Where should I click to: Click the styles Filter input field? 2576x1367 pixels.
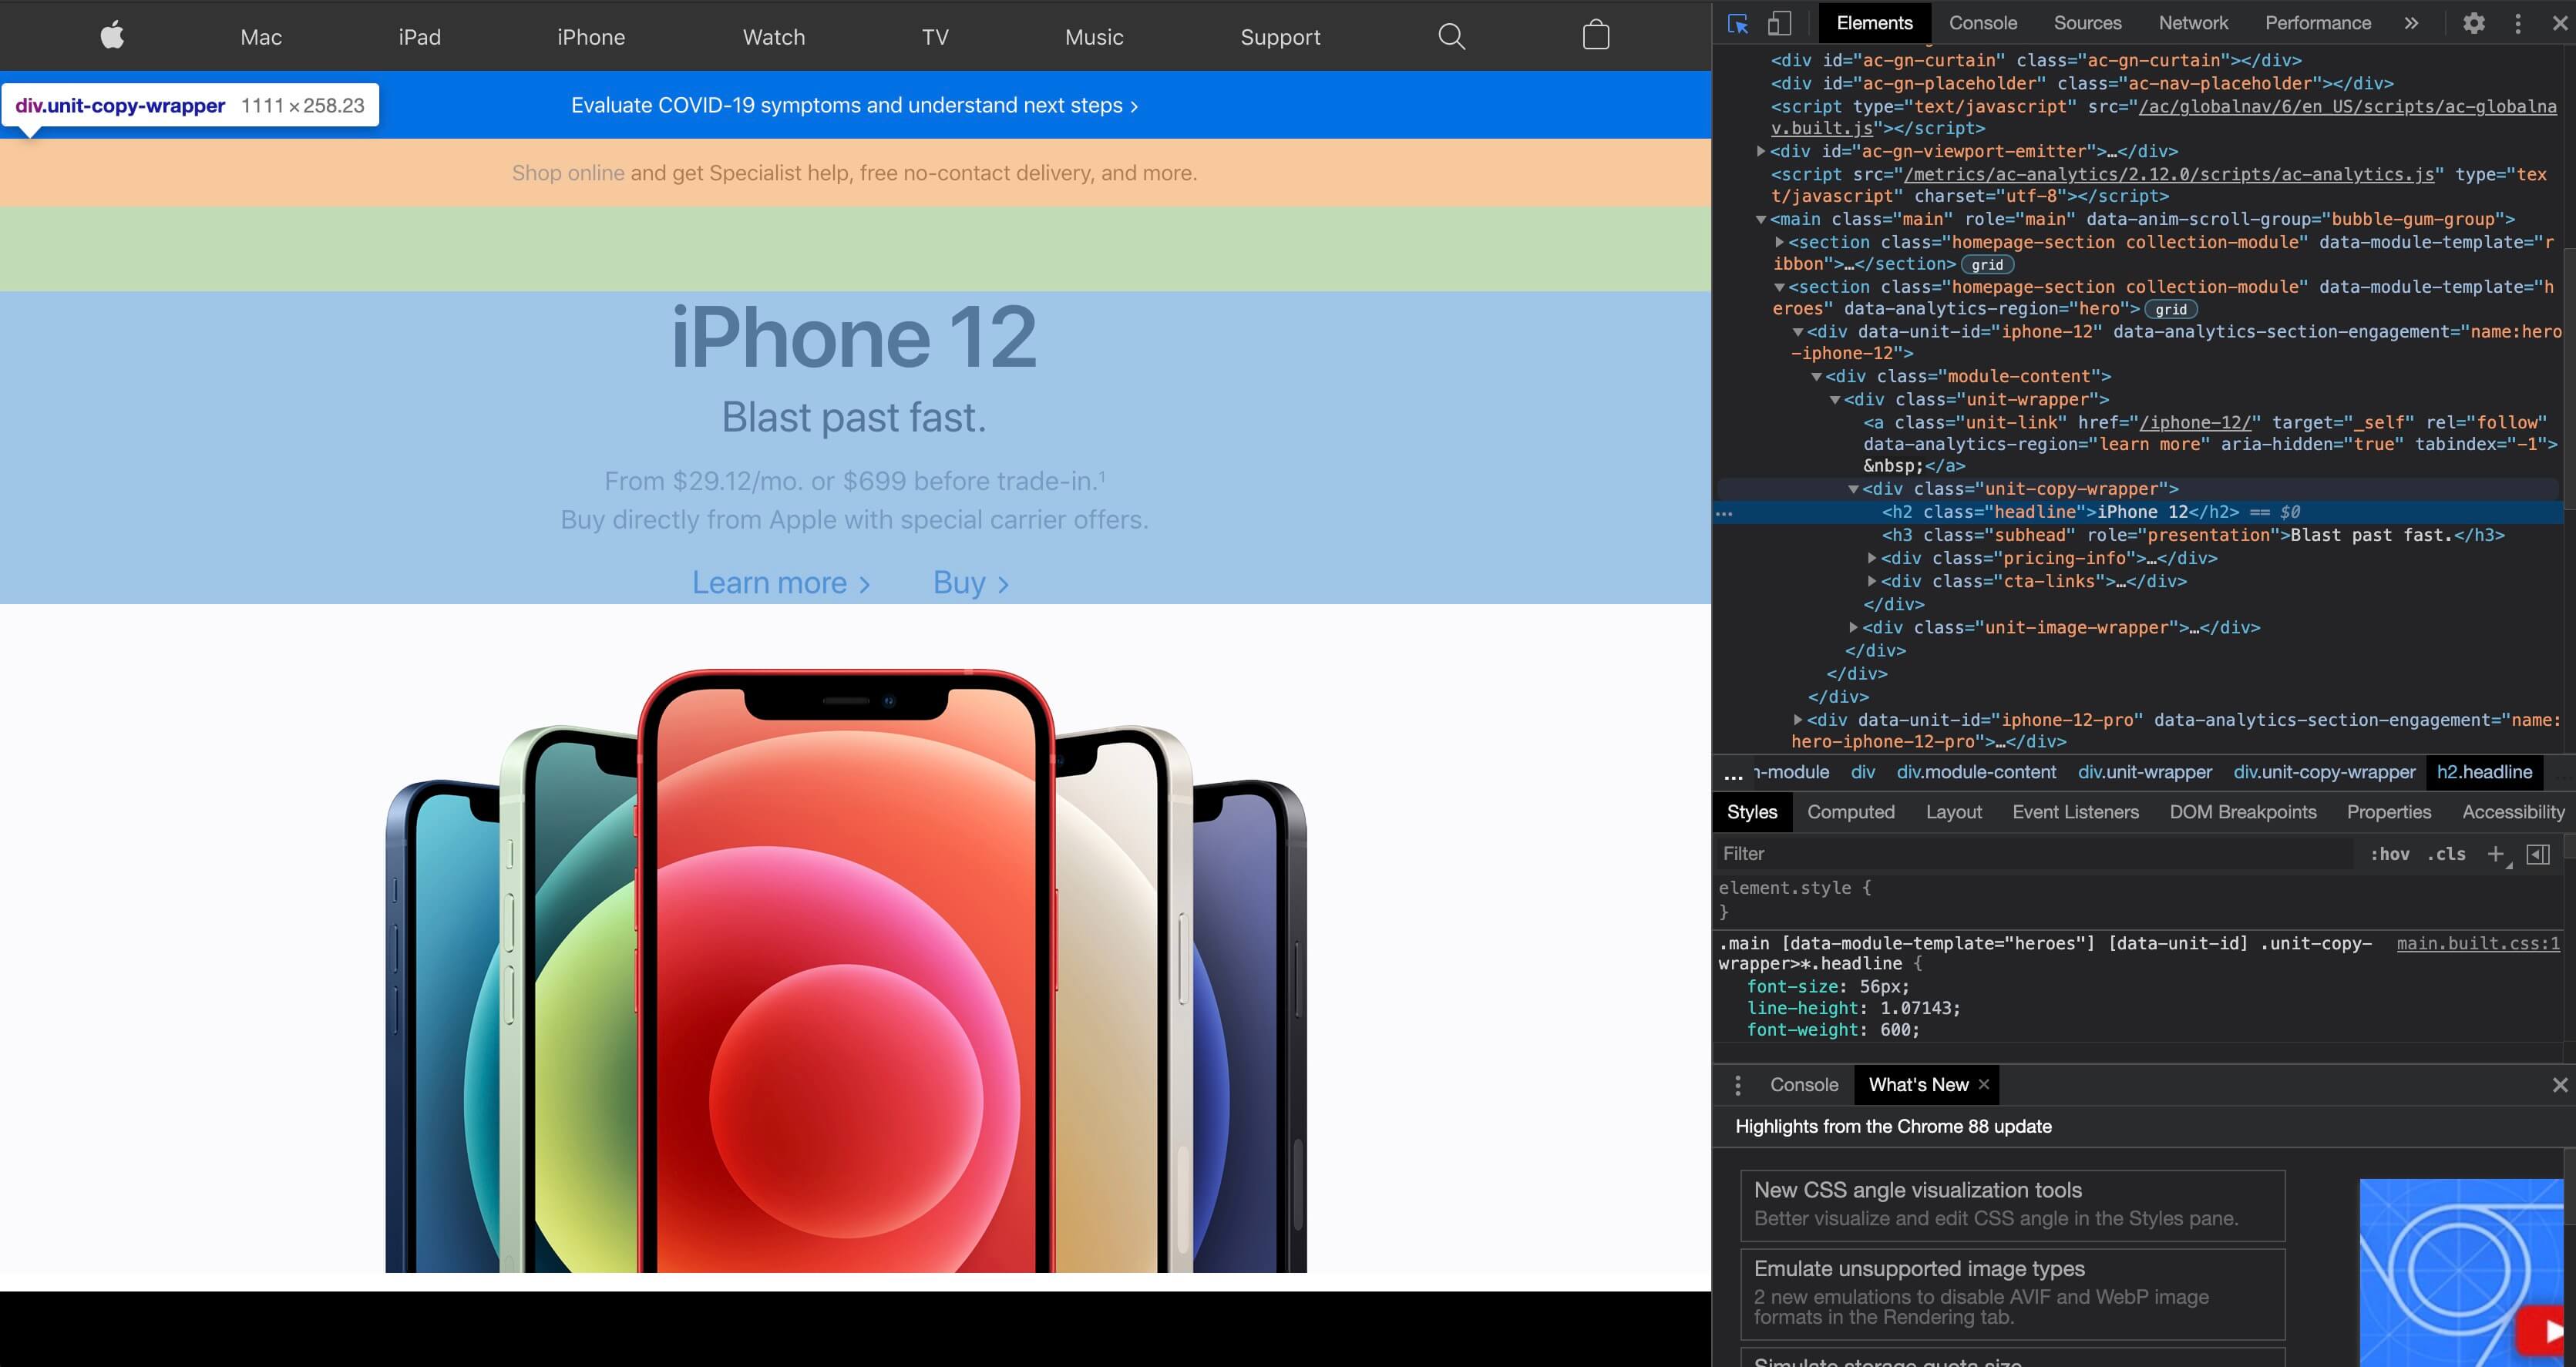point(2035,854)
